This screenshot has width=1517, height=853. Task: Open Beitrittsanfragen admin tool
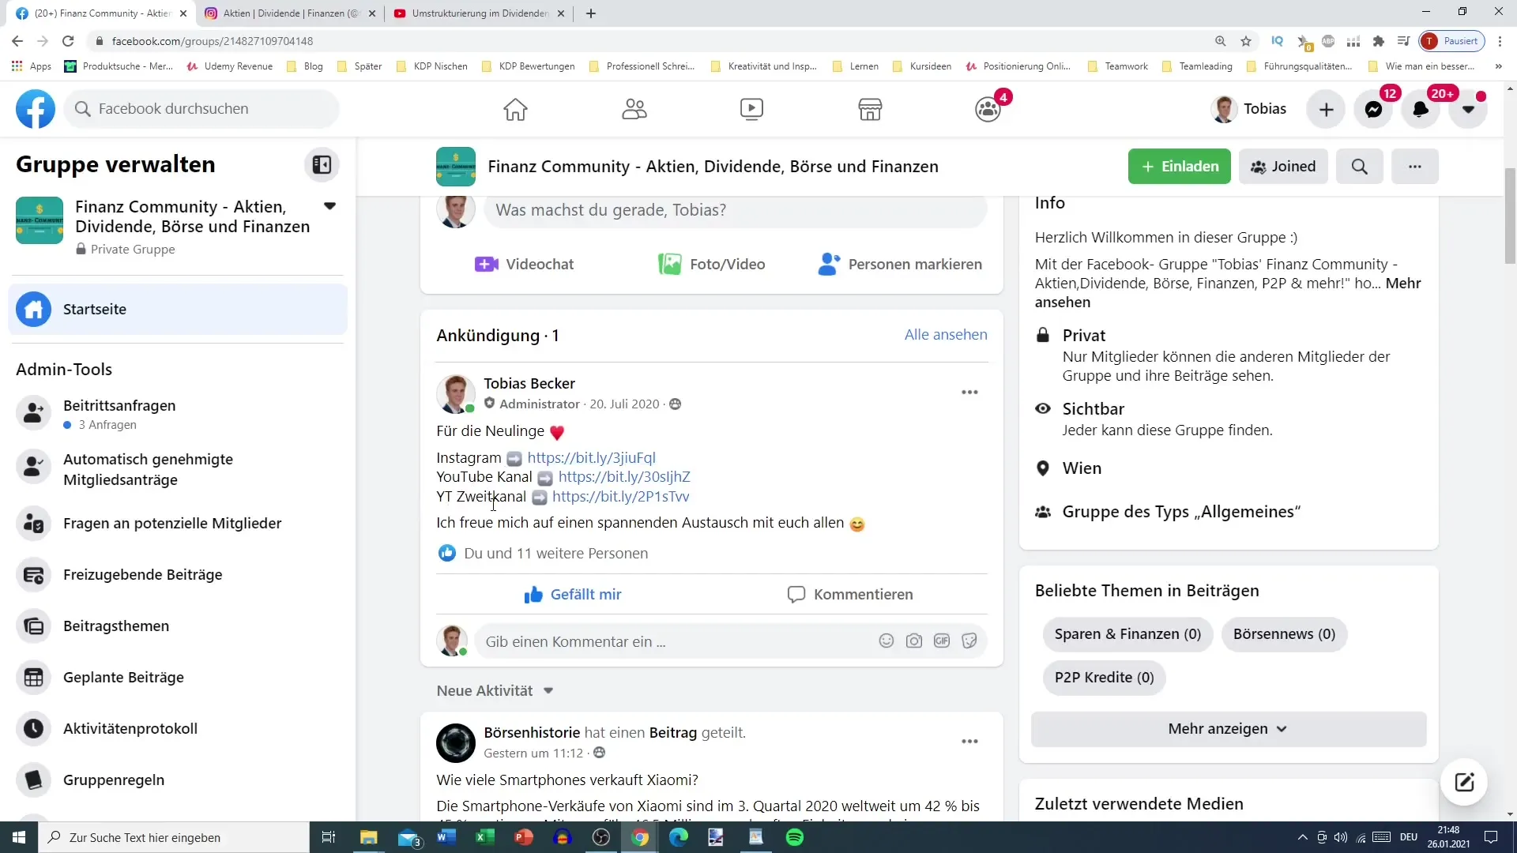(x=178, y=414)
